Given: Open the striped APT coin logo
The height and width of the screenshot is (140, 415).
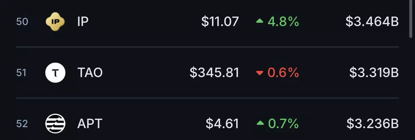Looking at the screenshot, I should (55, 123).
